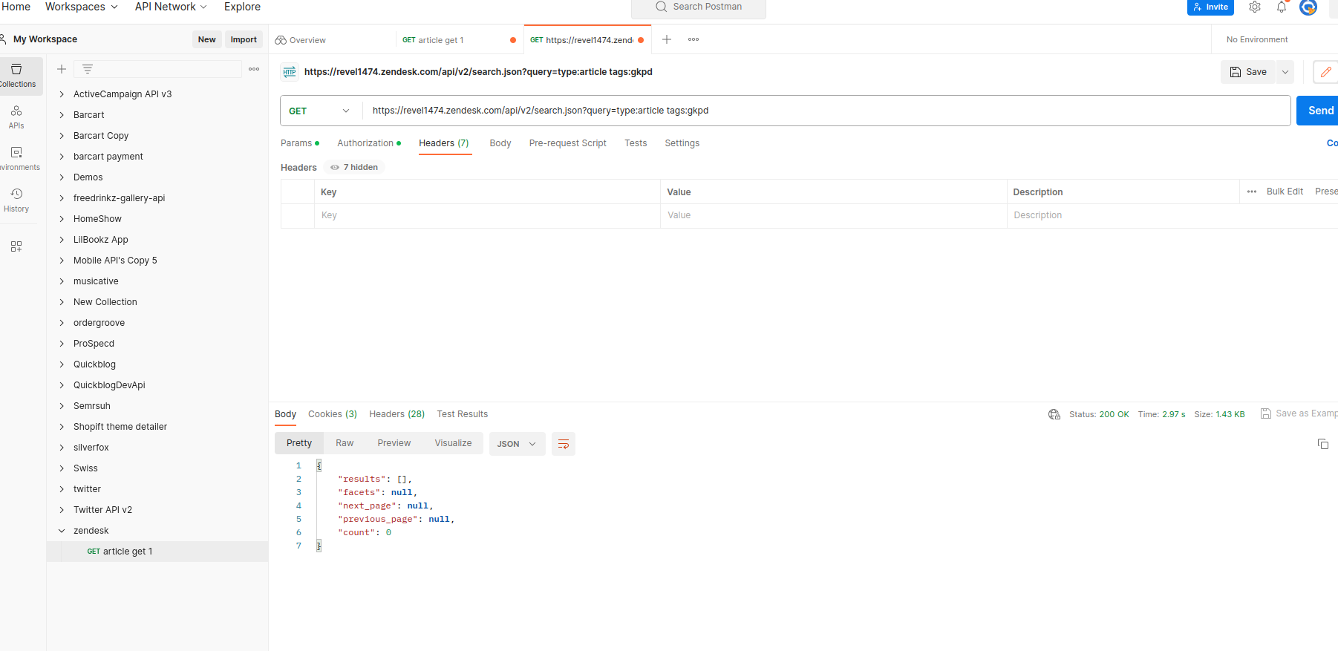This screenshot has width=1338, height=651.
Task: Expand the Twitter API v2 collection
Action: (x=62, y=510)
